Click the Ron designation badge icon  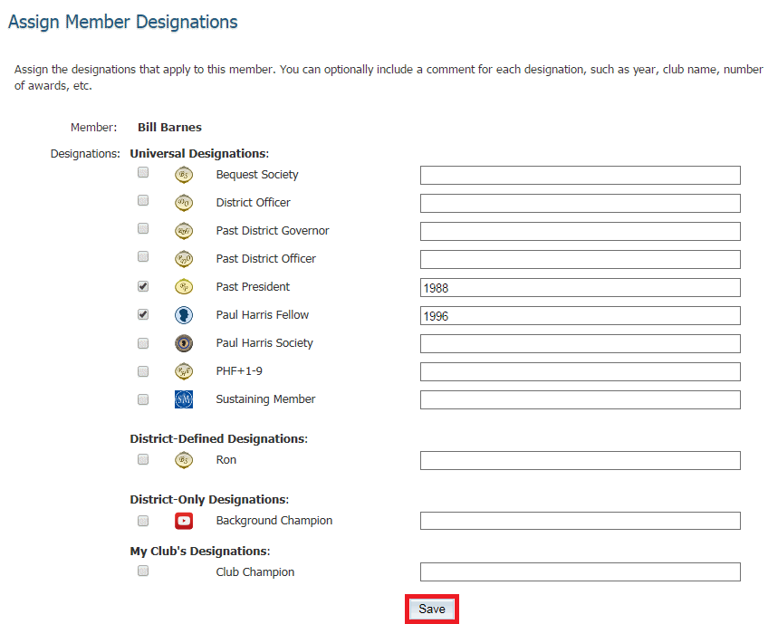point(184,460)
